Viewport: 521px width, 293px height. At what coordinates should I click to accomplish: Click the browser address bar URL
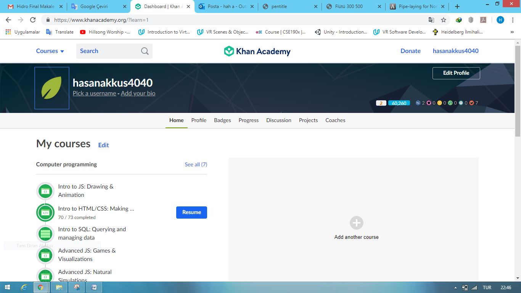point(101,20)
